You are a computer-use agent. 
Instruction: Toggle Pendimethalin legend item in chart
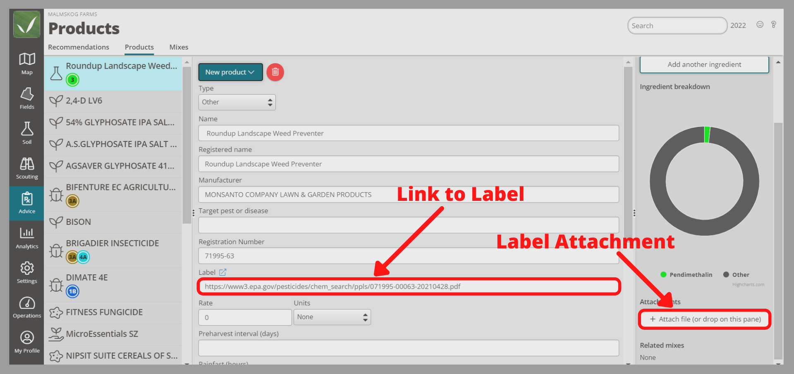686,275
